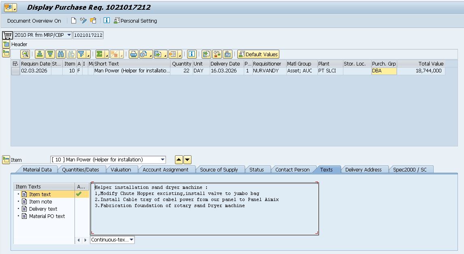Click the Details magnifier icon in grid toolbar
The image size is (464, 254).
25,54
